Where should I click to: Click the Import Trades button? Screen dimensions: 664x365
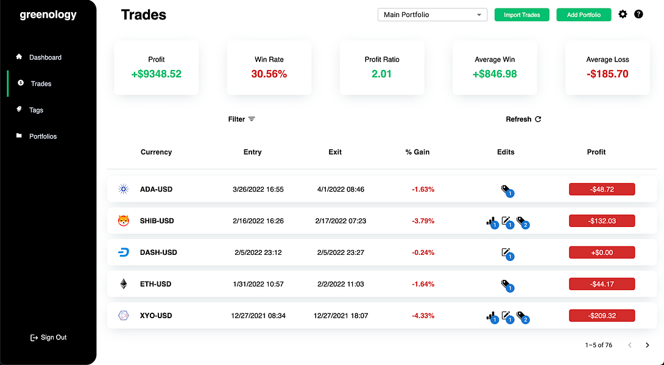(x=521, y=15)
